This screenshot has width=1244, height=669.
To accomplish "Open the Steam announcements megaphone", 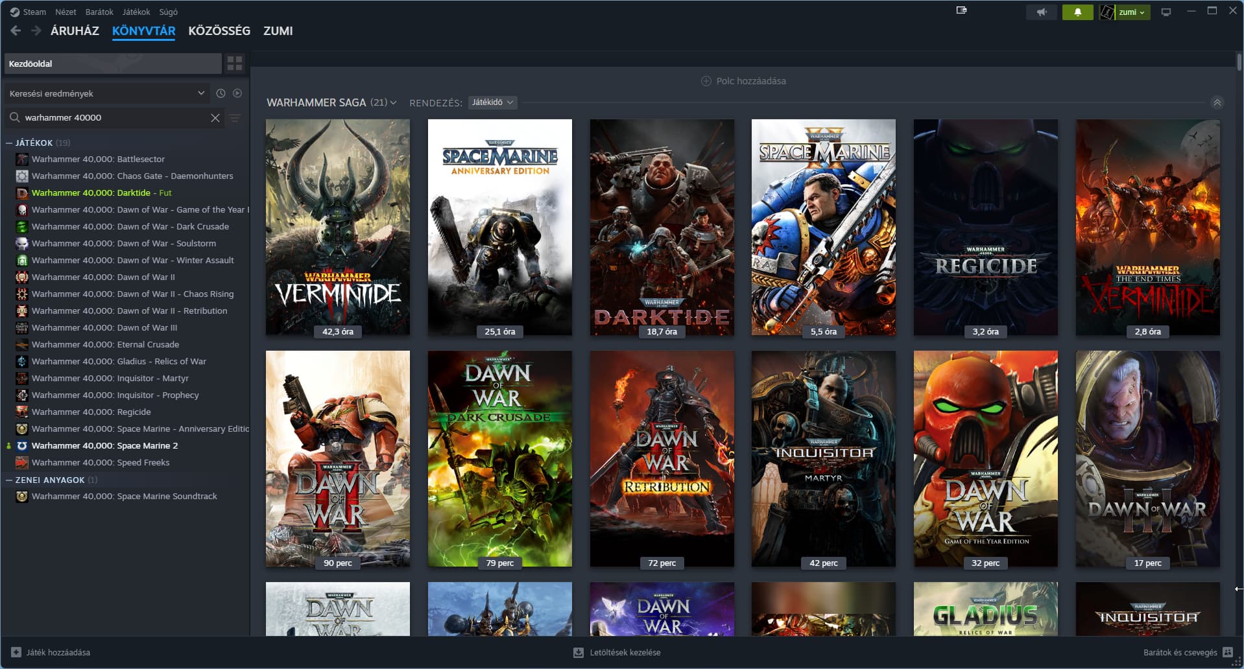I will coord(1042,12).
